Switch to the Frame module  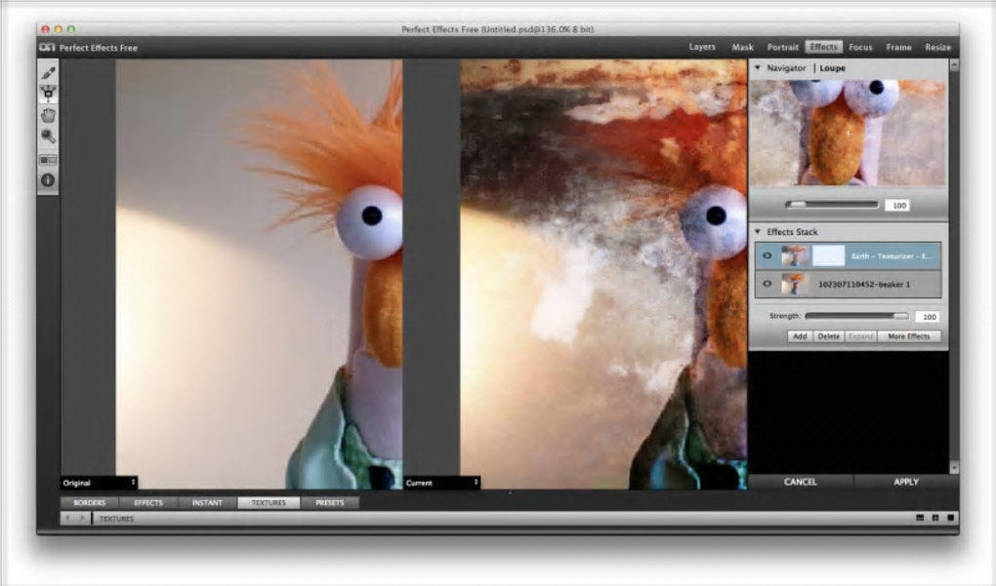click(x=898, y=47)
